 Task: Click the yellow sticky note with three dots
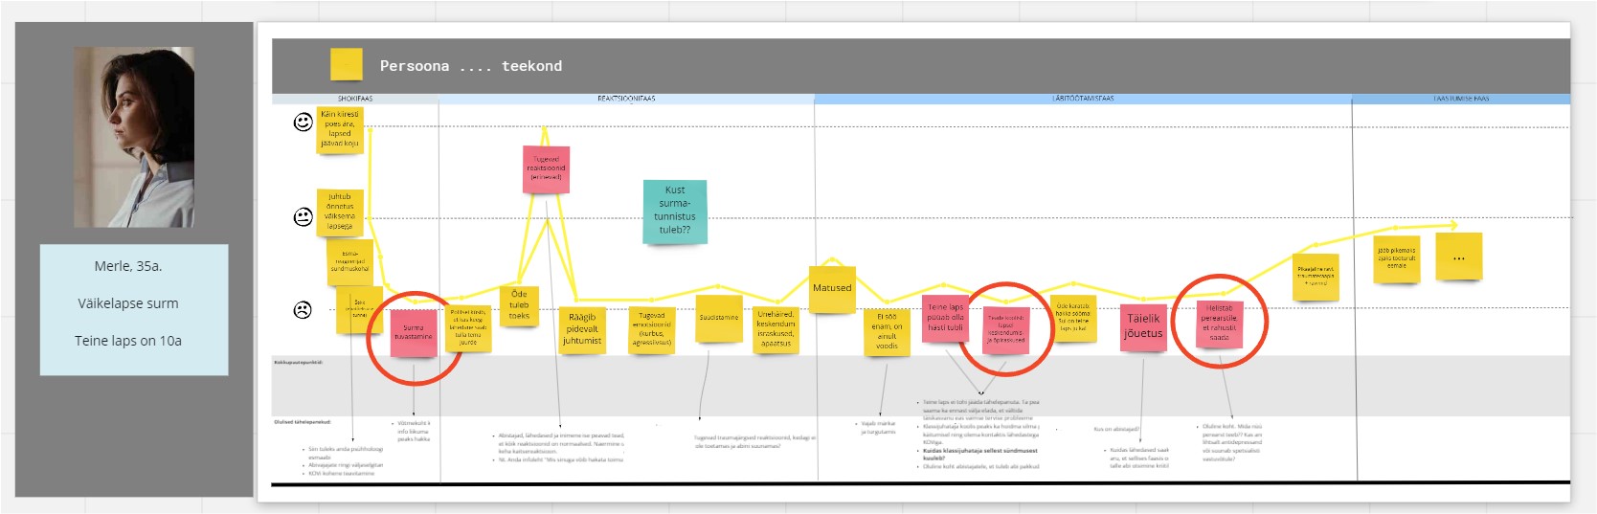click(1458, 257)
